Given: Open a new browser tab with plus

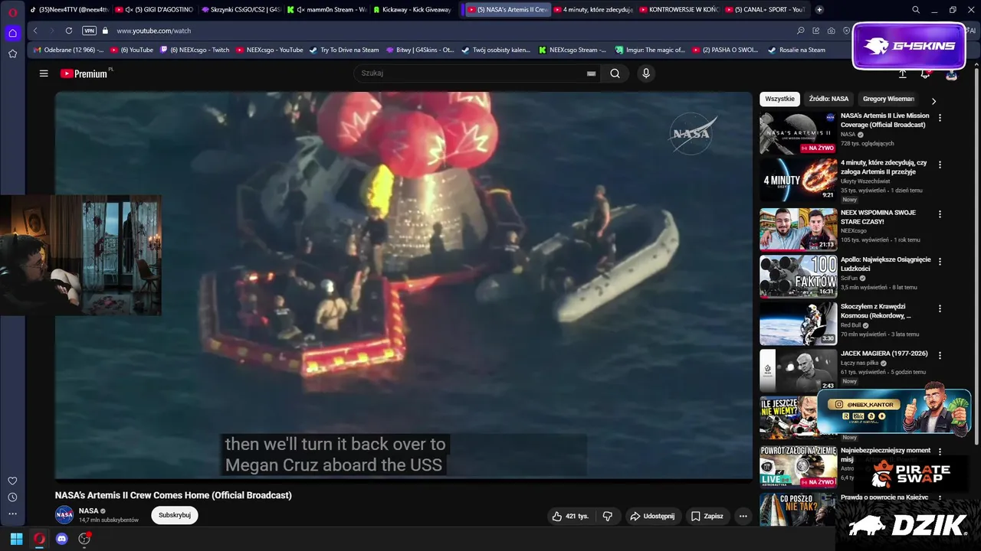Looking at the screenshot, I should coord(819,10).
